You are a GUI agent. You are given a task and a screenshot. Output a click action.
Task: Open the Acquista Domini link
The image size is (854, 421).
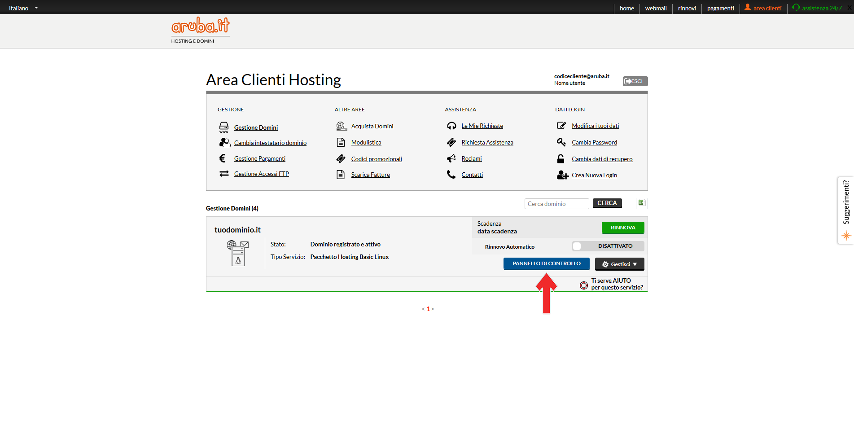point(372,126)
